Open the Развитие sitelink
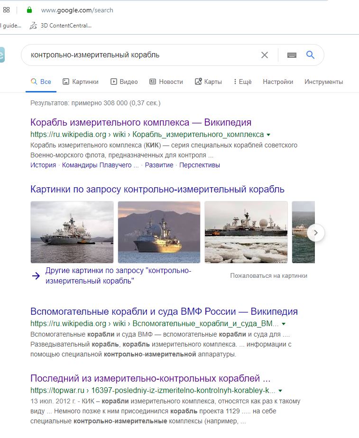This screenshot has width=359, height=438. tap(159, 165)
